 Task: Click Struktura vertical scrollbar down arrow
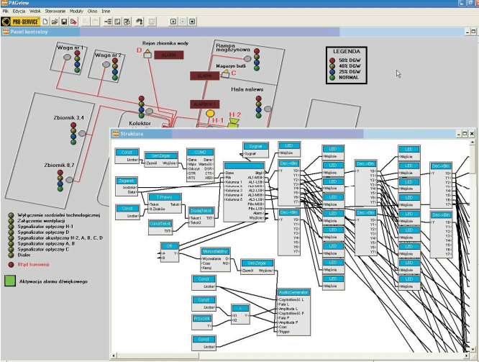473,350
